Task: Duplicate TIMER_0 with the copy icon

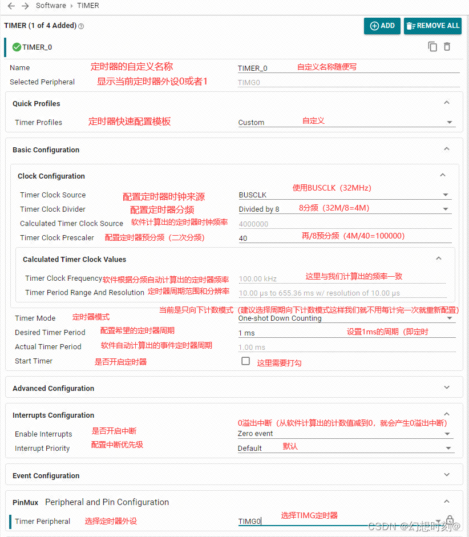Action: click(x=432, y=47)
